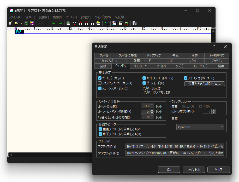
Task: Toggle 水平スクロールの同期をとる(H) checkbox
Action: tap(100, 134)
